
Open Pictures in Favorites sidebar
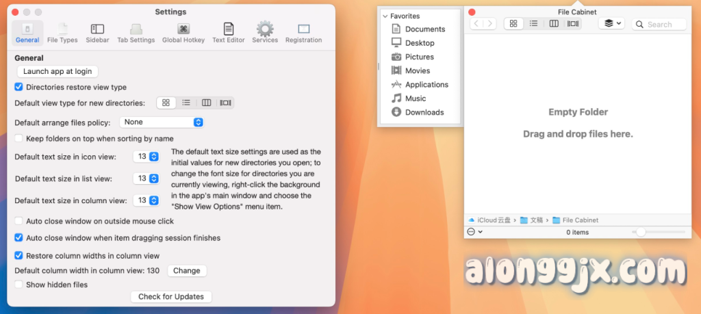(413, 57)
